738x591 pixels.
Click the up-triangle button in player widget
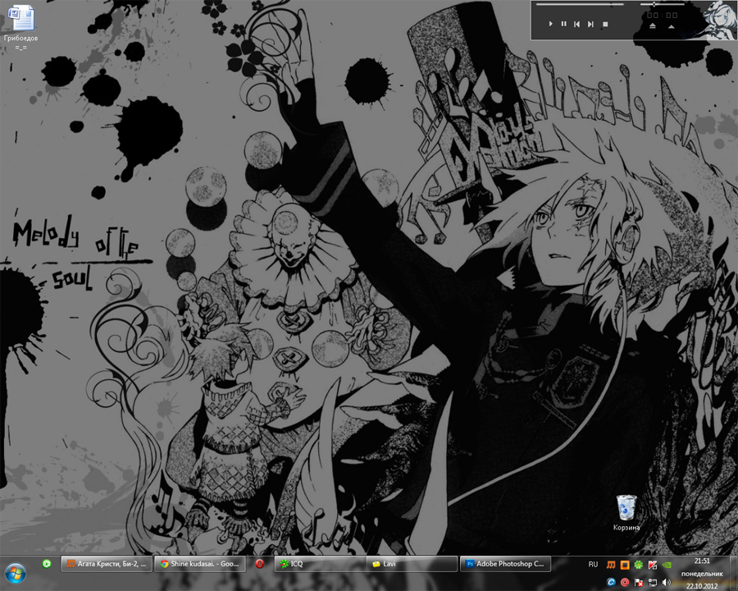672,26
